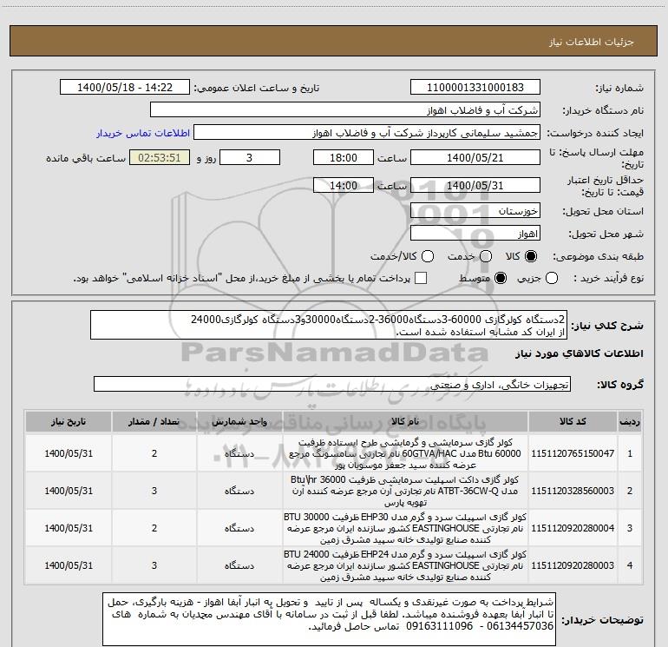Click the توضیحات خریدار notes box
The width and height of the screenshot is (668, 647).
click(x=330, y=619)
